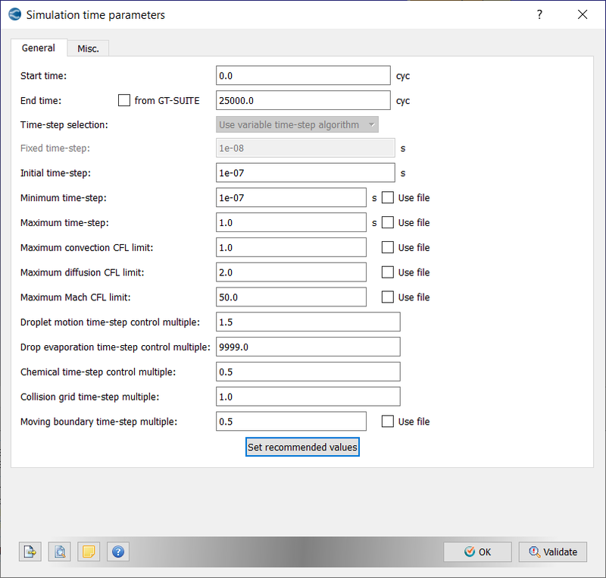Open help via blue question mark icon
Viewport: 606px width, 578px height.
coord(118,551)
